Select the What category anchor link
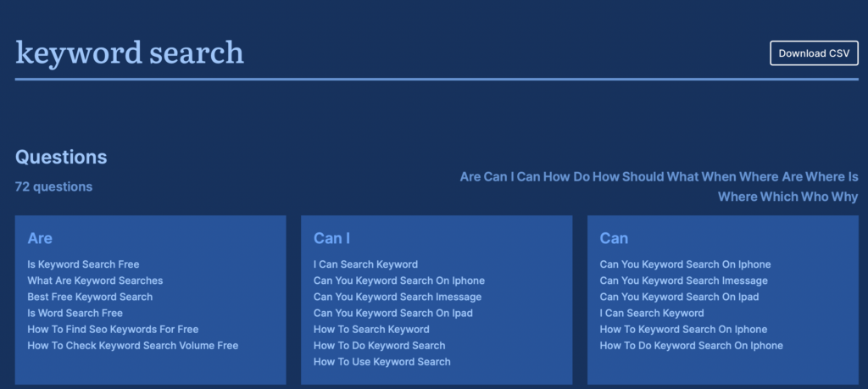868x389 pixels. (682, 177)
